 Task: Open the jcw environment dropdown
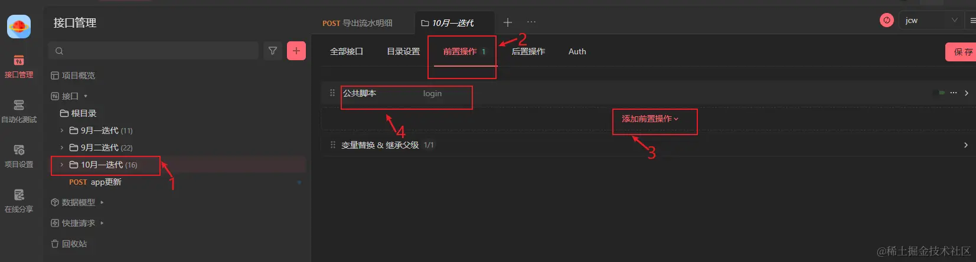pyautogui.click(x=931, y=21)
